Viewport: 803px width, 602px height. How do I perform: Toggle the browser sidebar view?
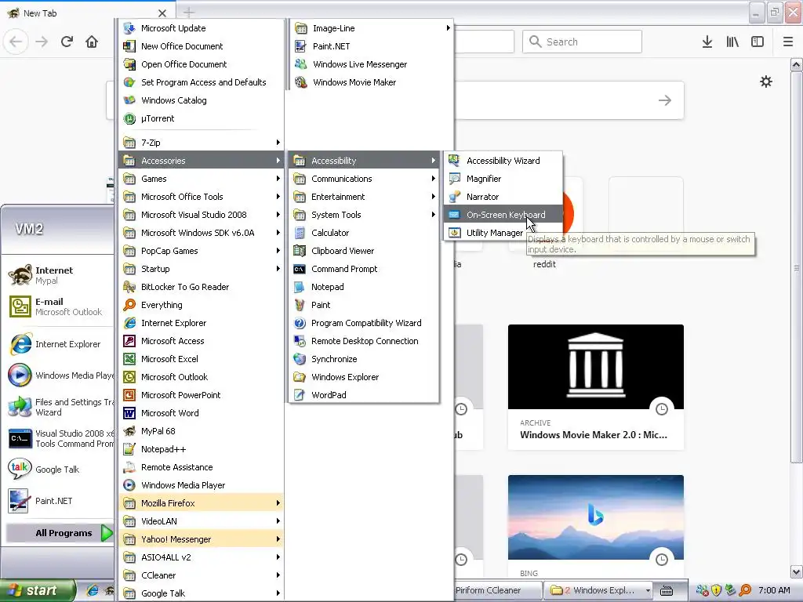tap(758, 42)
